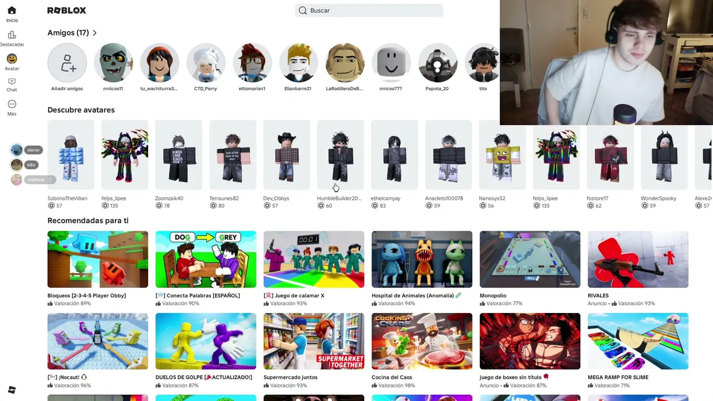713x401 pixels.
Task: Open the Inicio home icon in sidebar
Action: [x=12, y=11]
